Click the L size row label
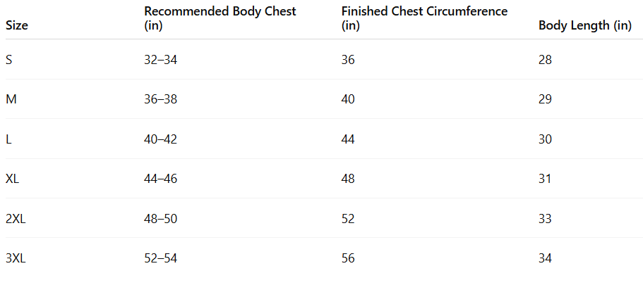 coord(8,139)
